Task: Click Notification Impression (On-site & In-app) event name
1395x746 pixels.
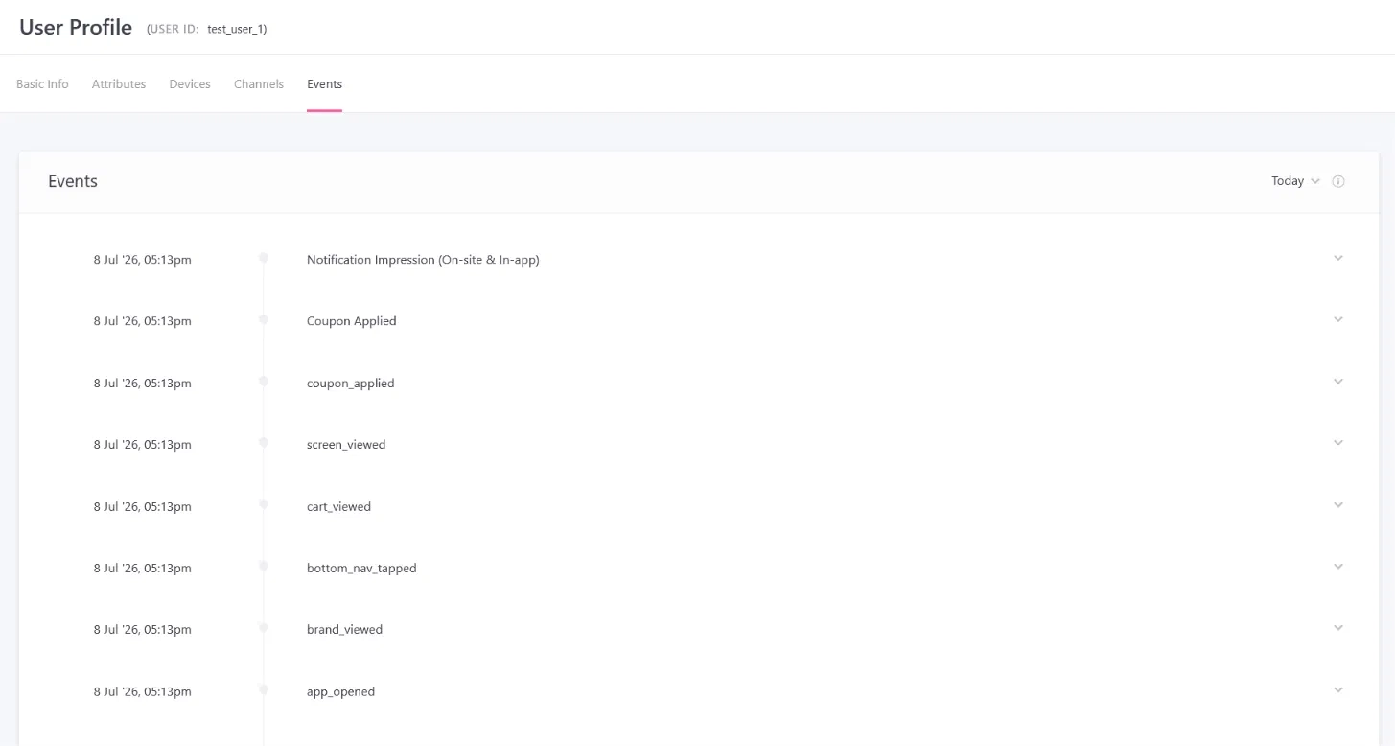Action: [423, 260]
